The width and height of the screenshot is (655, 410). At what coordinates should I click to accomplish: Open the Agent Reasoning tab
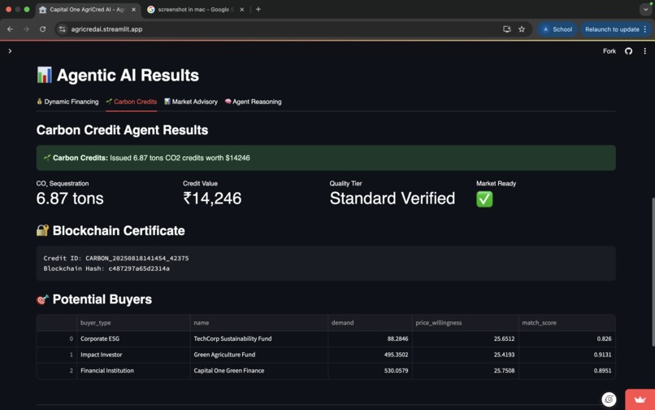click(254, 102)
